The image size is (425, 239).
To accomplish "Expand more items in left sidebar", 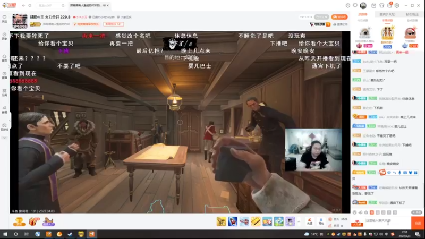I will 4,138.
